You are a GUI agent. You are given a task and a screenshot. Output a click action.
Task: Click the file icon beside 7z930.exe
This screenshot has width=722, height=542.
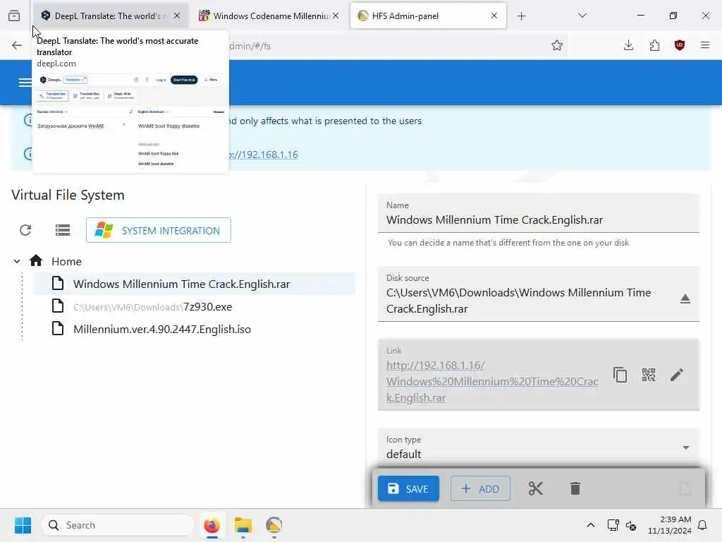pyautogui.click(x=58, y=306)
